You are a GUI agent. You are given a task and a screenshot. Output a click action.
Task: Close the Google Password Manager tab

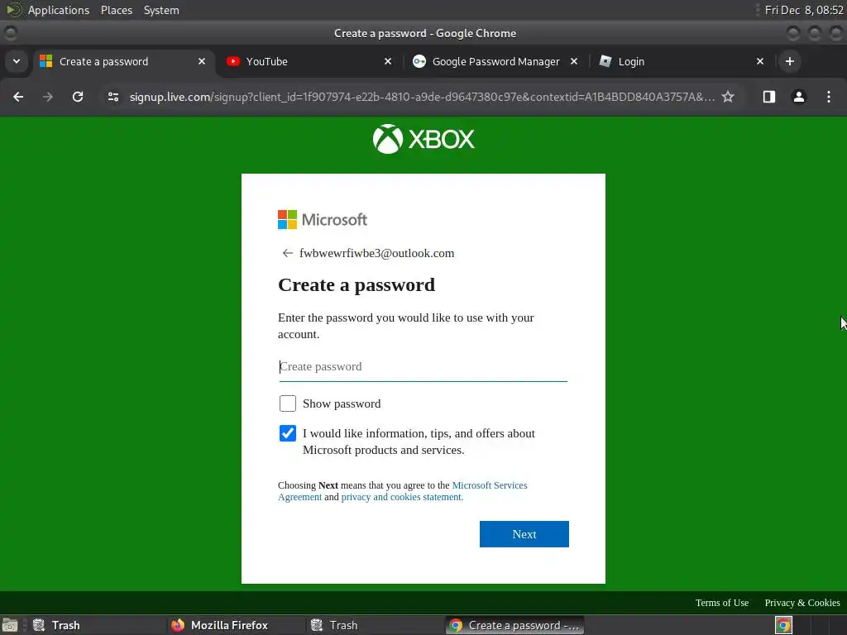574,61
